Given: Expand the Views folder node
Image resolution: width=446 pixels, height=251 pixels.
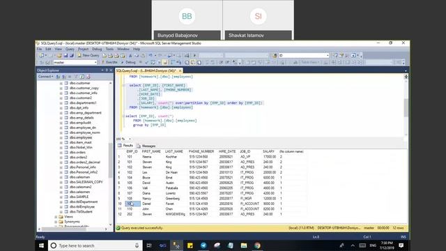Looking at the screenshot, I should click(56, 217).
